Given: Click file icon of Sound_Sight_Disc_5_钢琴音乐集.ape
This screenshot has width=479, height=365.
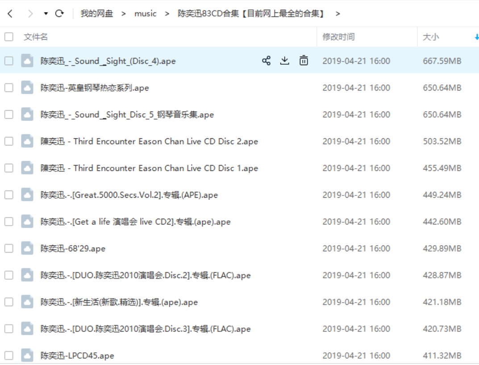Looking at the screenshot, I should click(x=27, y=114).
